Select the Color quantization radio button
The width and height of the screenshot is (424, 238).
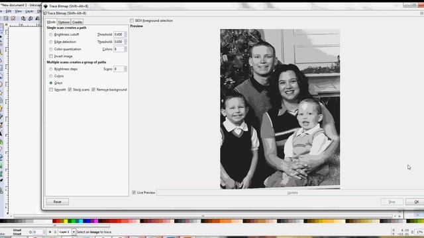(51, 49)
